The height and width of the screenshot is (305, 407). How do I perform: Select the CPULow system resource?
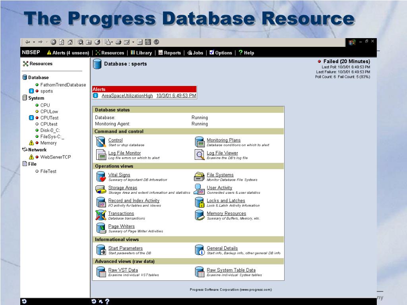49,112
